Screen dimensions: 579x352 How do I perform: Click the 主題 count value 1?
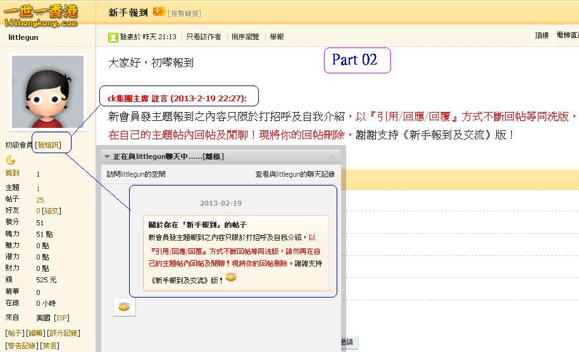[38, 189]
